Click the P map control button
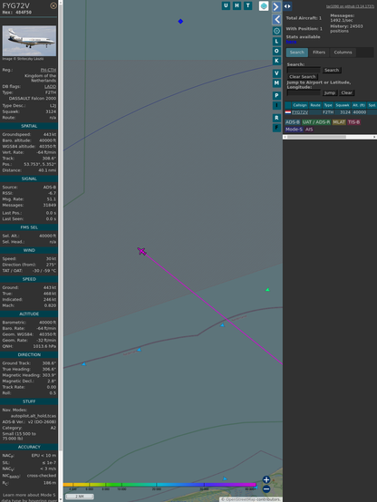377x502 pixels. pyautogui.click(x=276, y=96)
